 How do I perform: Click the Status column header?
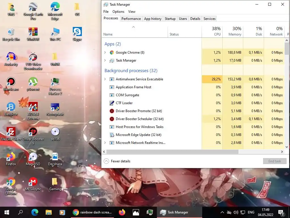pyautogui.click(x=185, y=32)
